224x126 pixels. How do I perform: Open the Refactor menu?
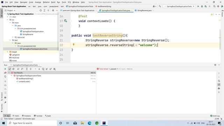46,2
